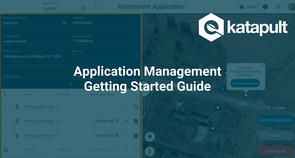The image size is (295, 158).
Task: Open the three-dot menu beside job selector
Action: click(x=96, y=7)
